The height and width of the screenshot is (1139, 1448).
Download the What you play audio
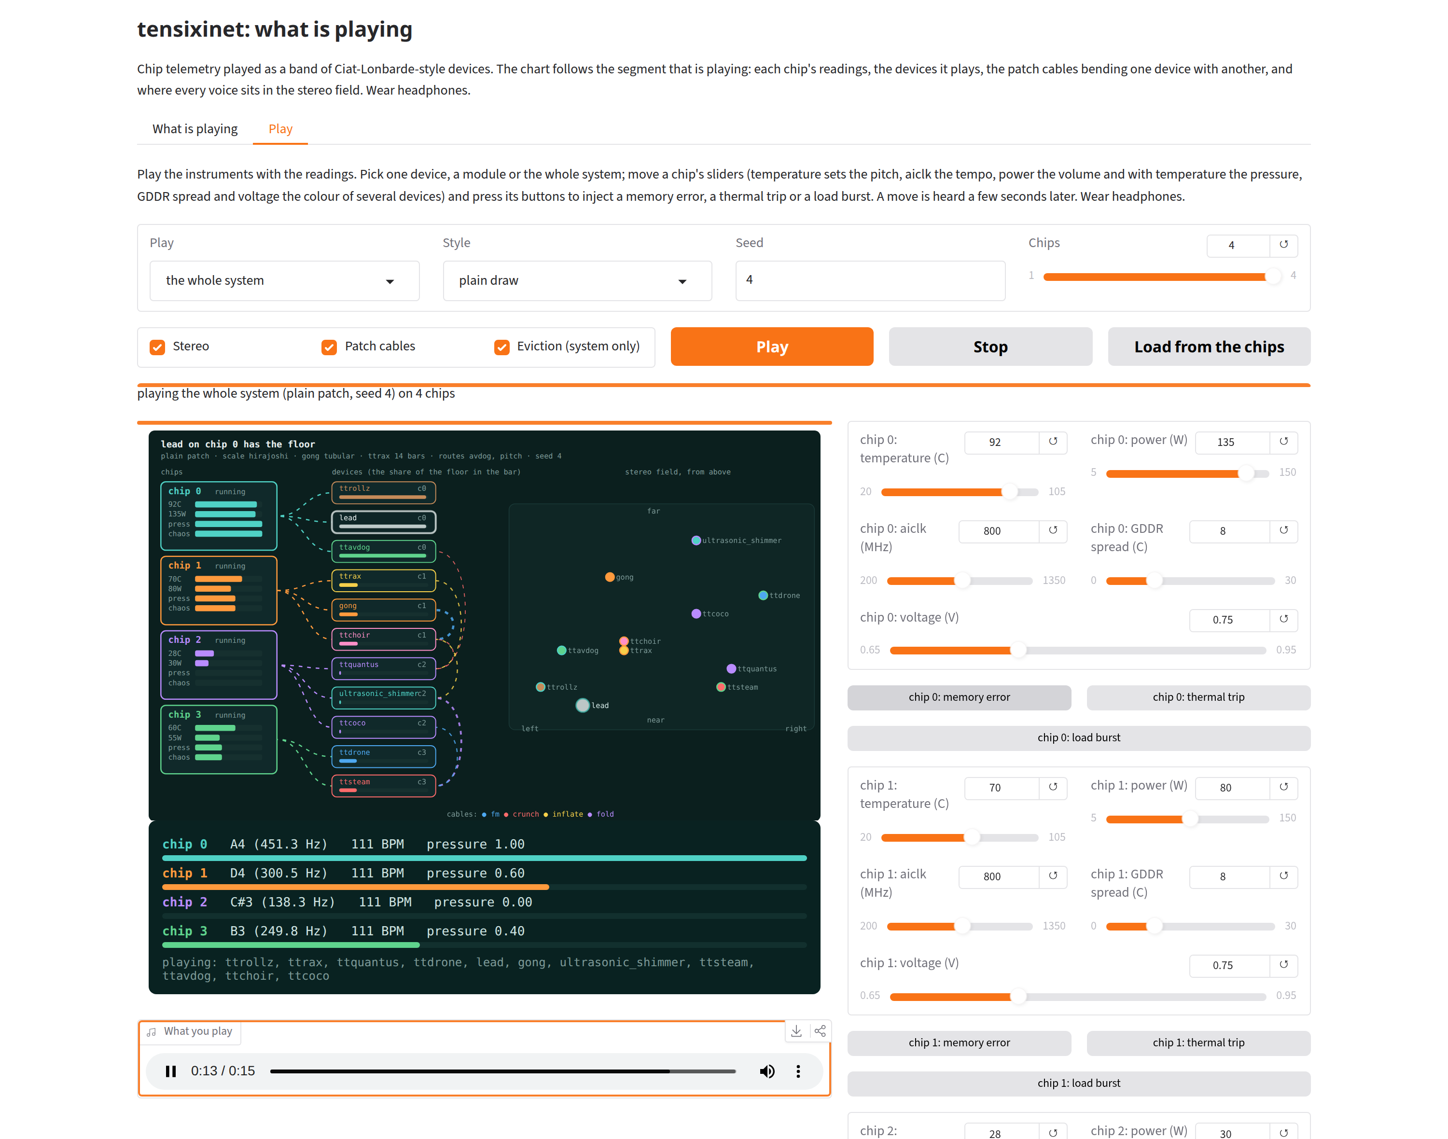pos(796,1031)
